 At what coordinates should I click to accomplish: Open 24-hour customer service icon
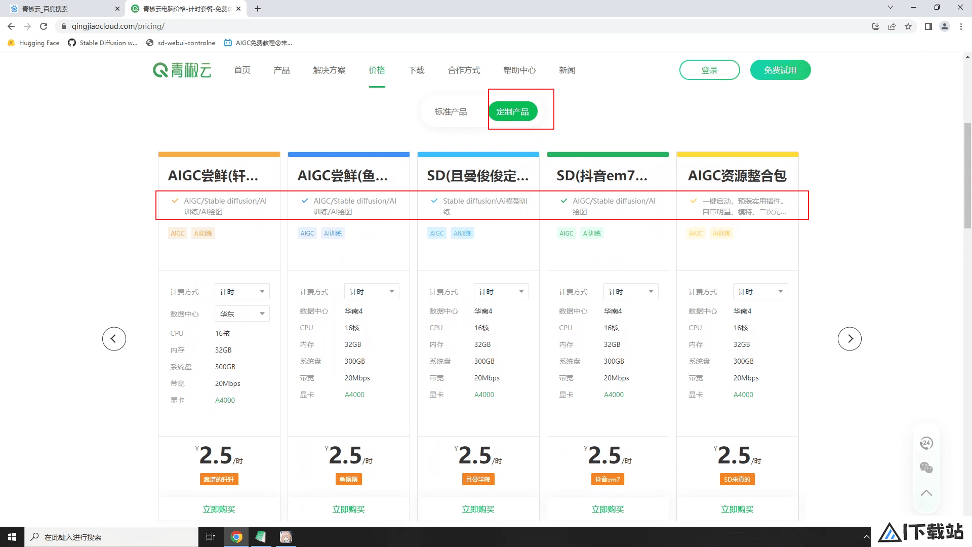[x=926, y=443]
